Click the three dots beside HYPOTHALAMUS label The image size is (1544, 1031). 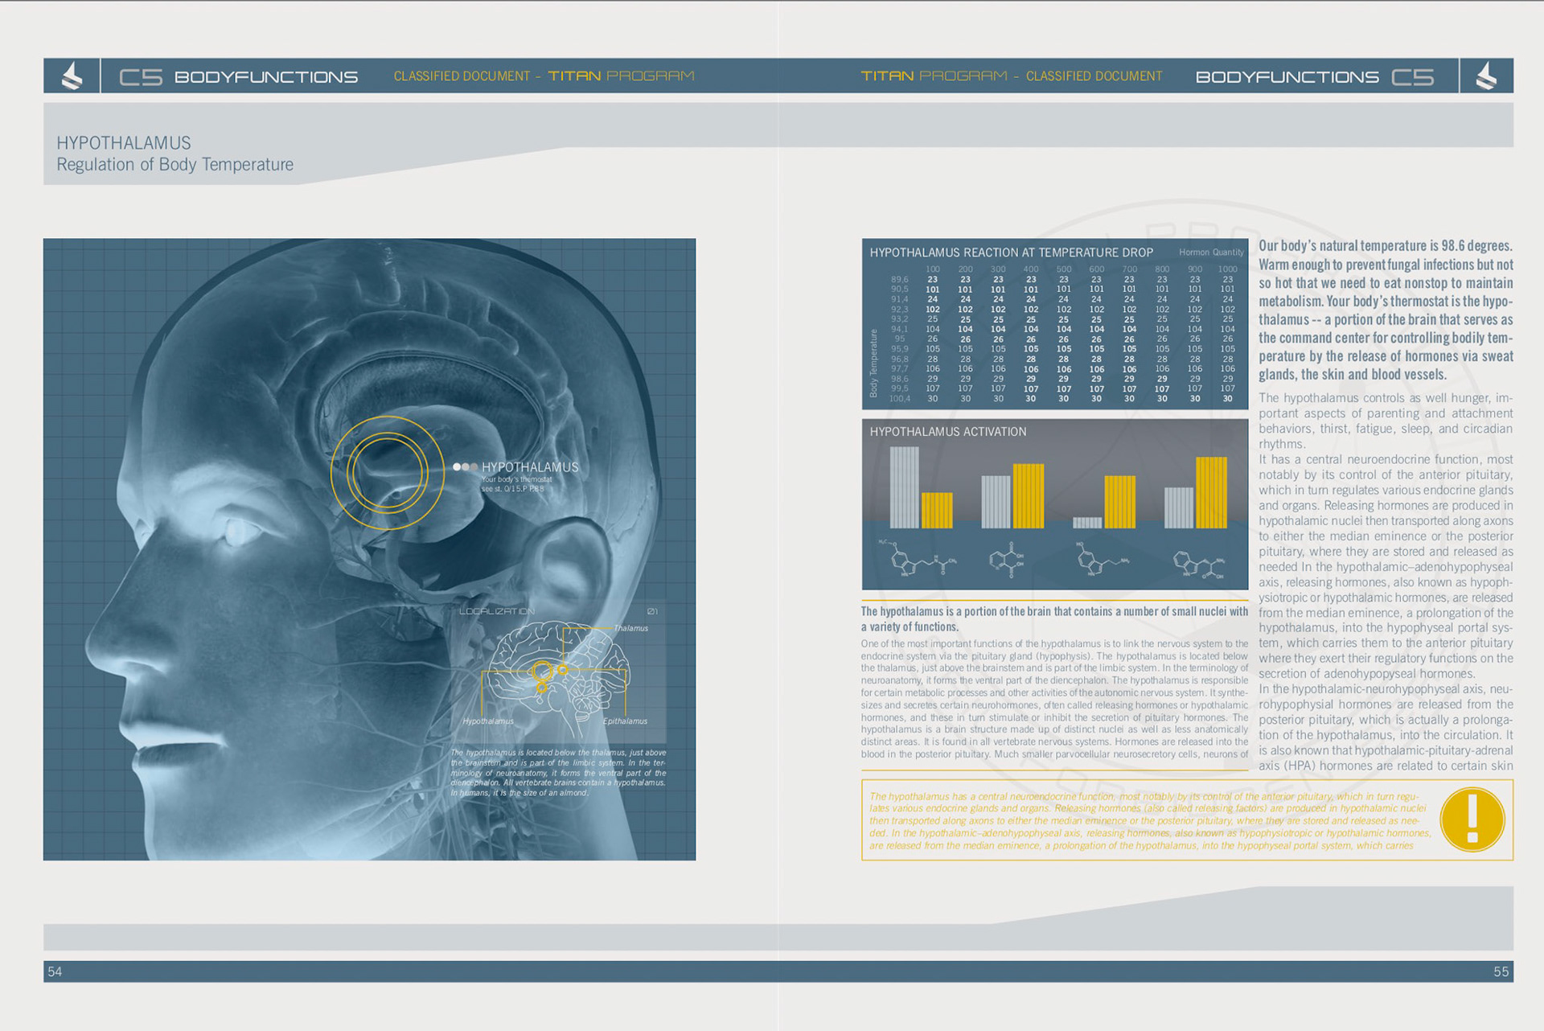465,467
